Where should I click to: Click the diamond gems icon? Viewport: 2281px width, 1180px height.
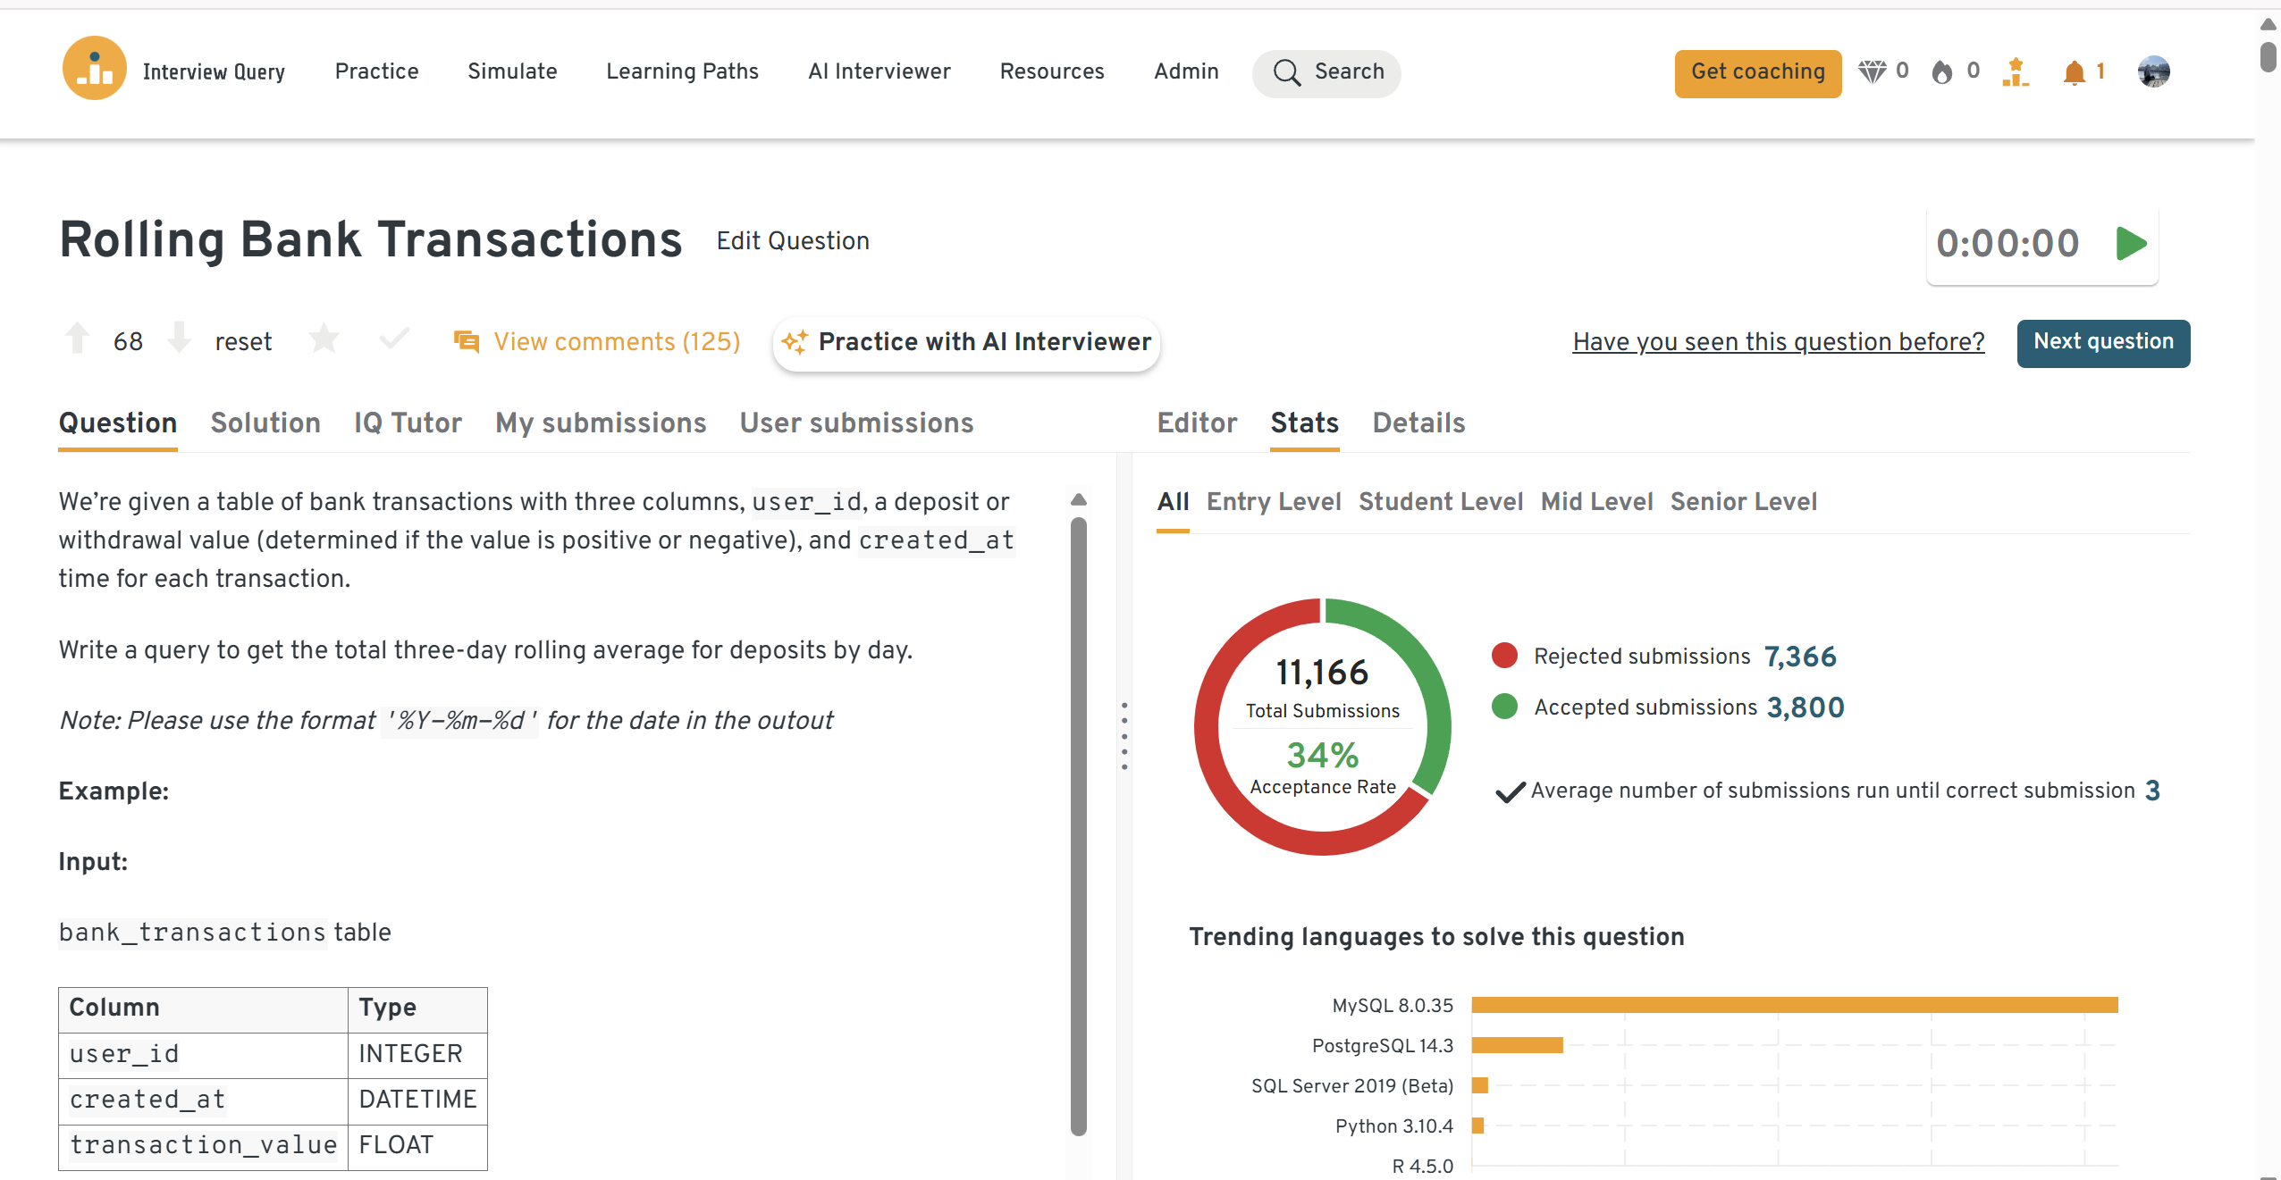pos(1872,71)
